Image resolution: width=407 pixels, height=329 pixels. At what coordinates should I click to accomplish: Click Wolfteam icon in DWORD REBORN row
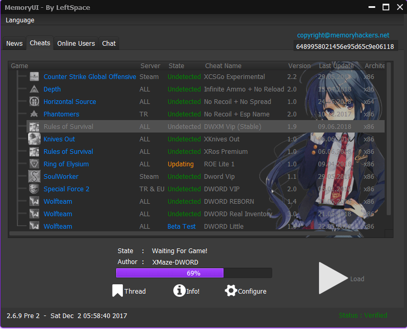(x=34, y=202)
